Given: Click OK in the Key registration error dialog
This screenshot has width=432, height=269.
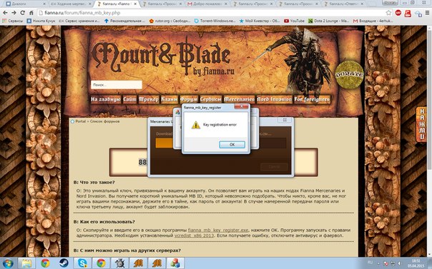Looking at the screenshot, I should point(232,145).
